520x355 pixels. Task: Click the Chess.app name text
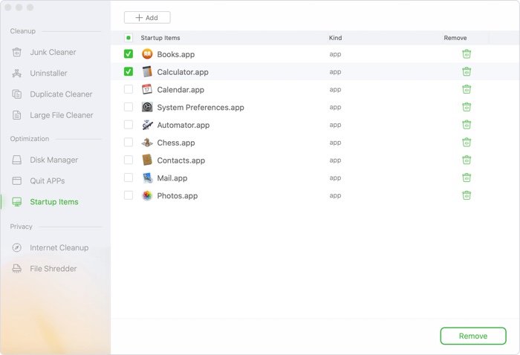176,143
